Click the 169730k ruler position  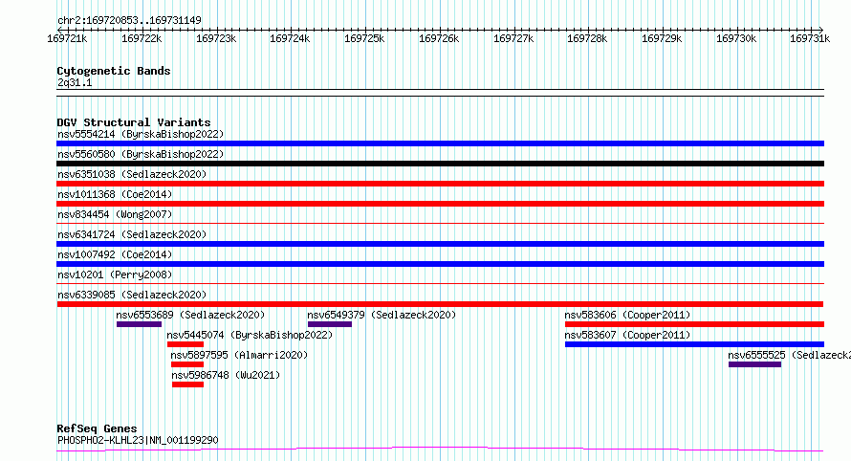[736, 38]
